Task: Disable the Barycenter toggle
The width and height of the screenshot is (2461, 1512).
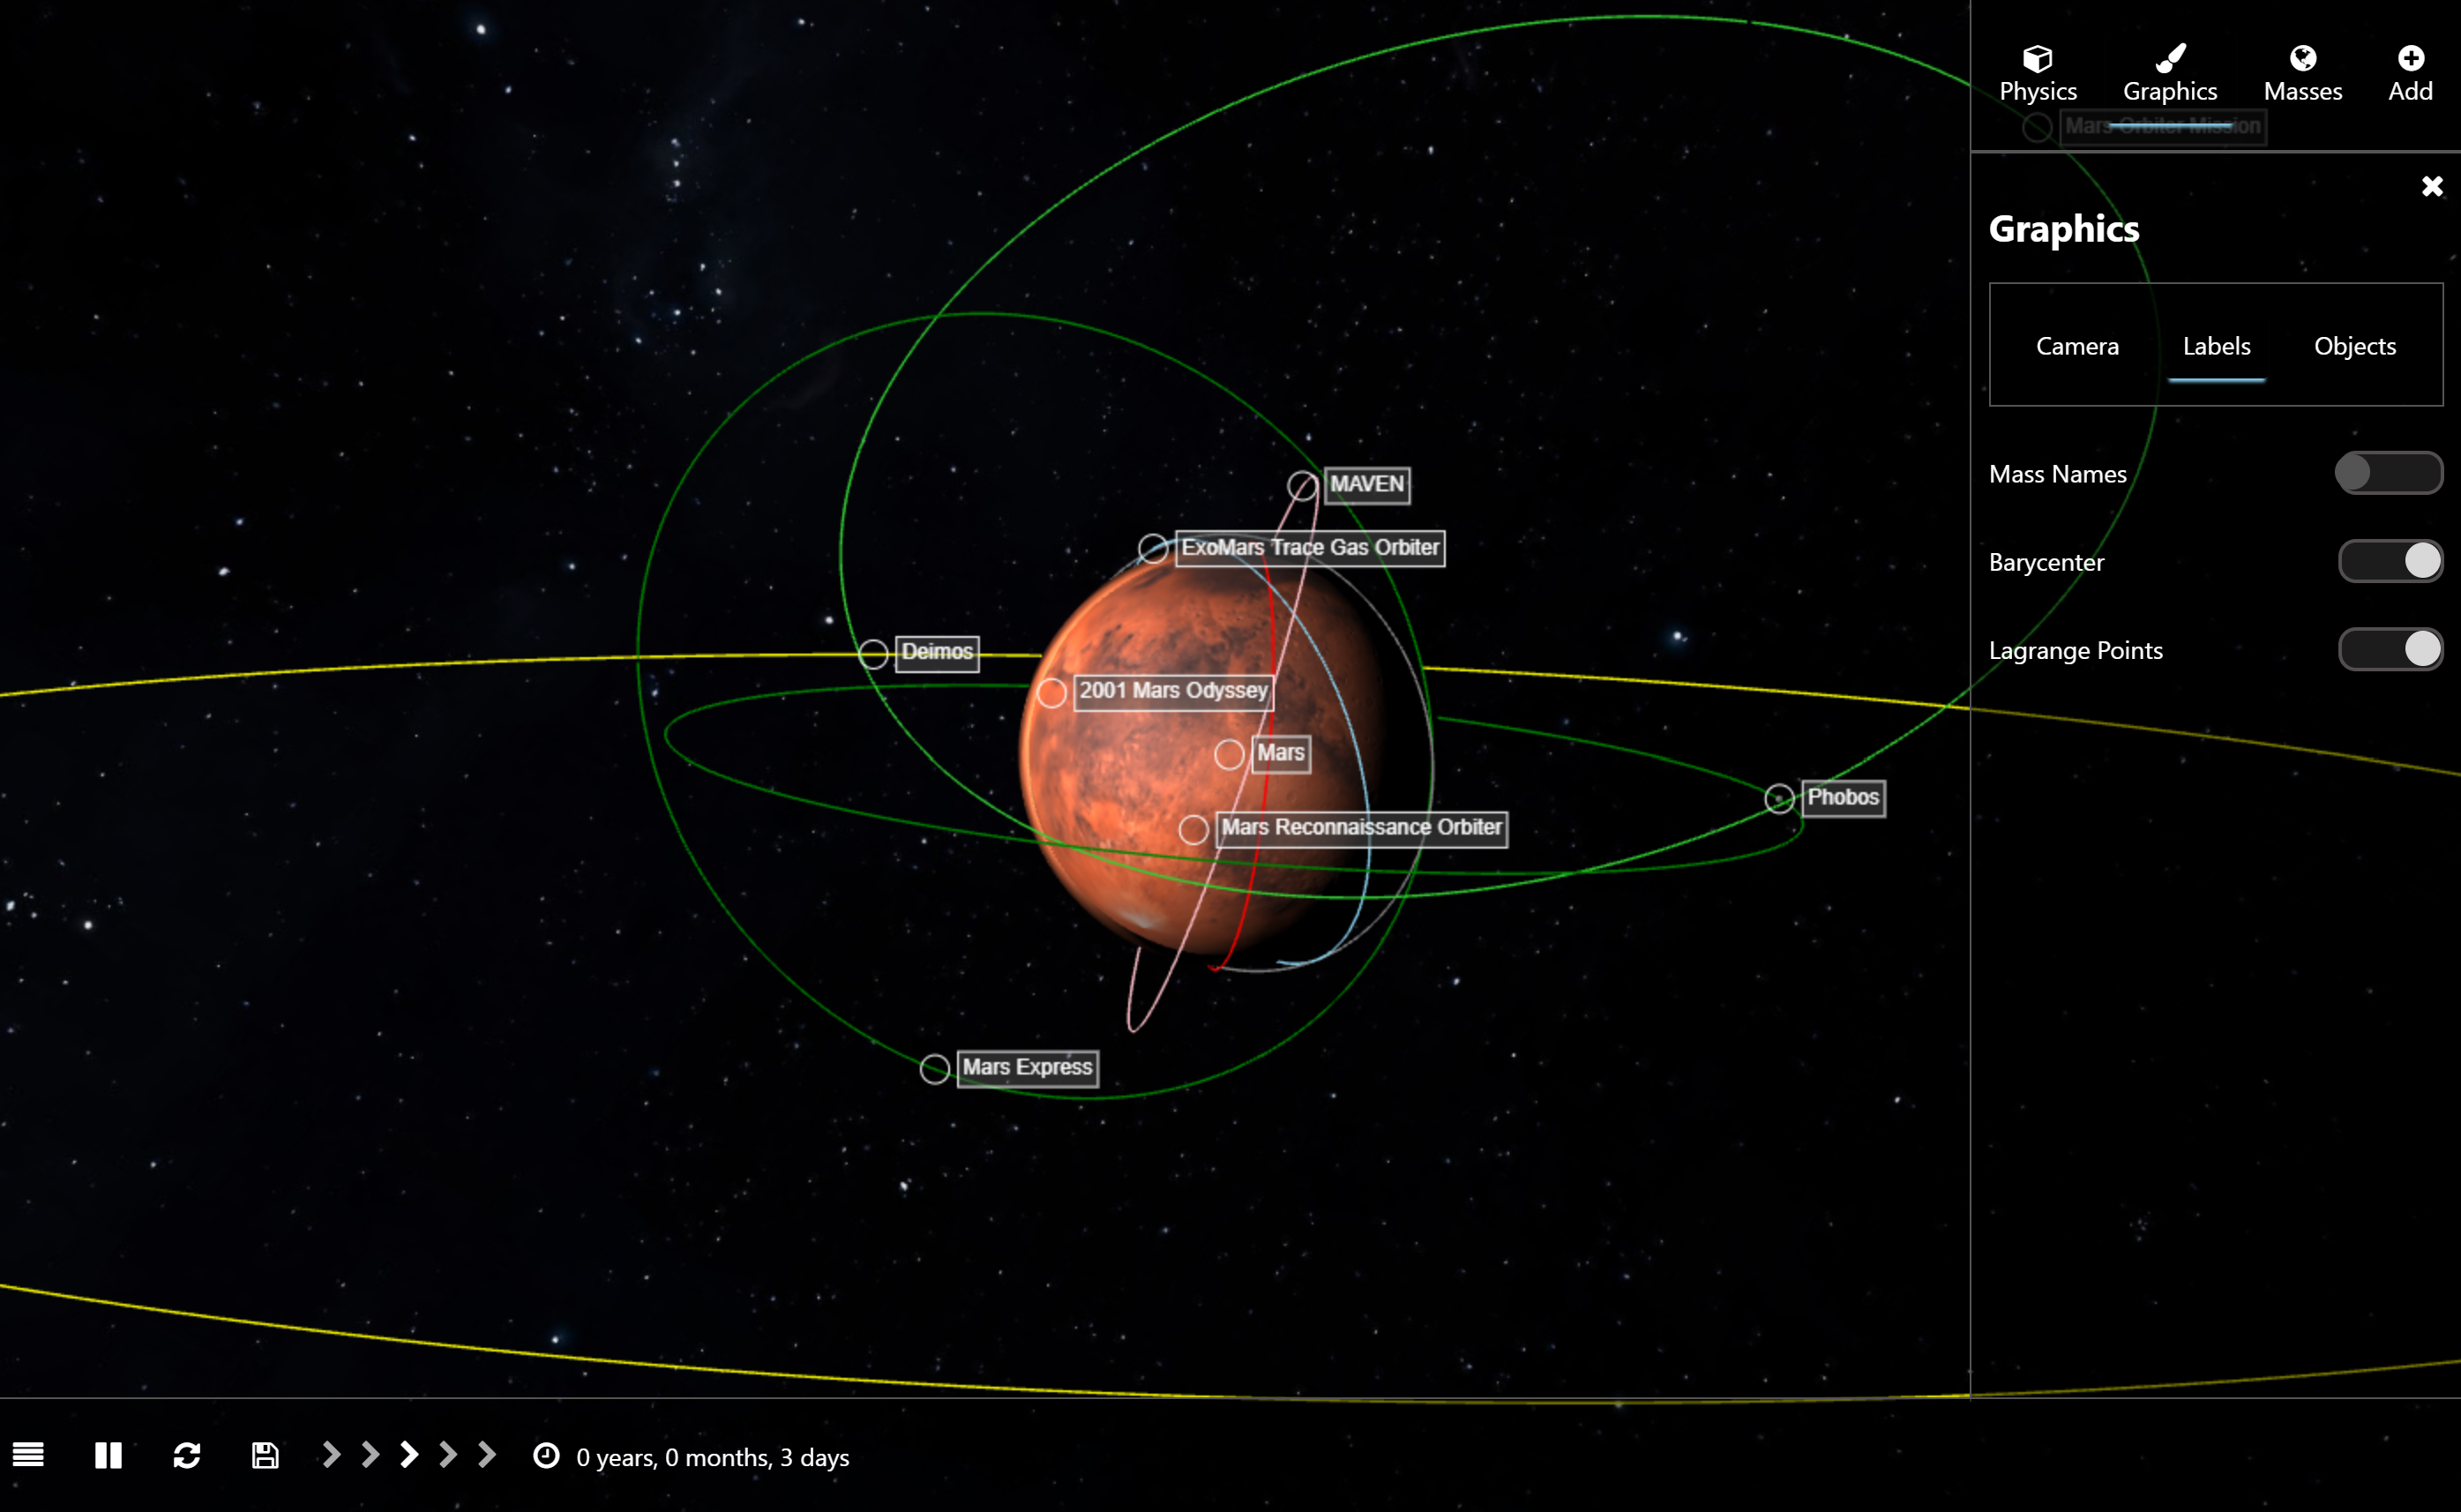Action: 2389,561
